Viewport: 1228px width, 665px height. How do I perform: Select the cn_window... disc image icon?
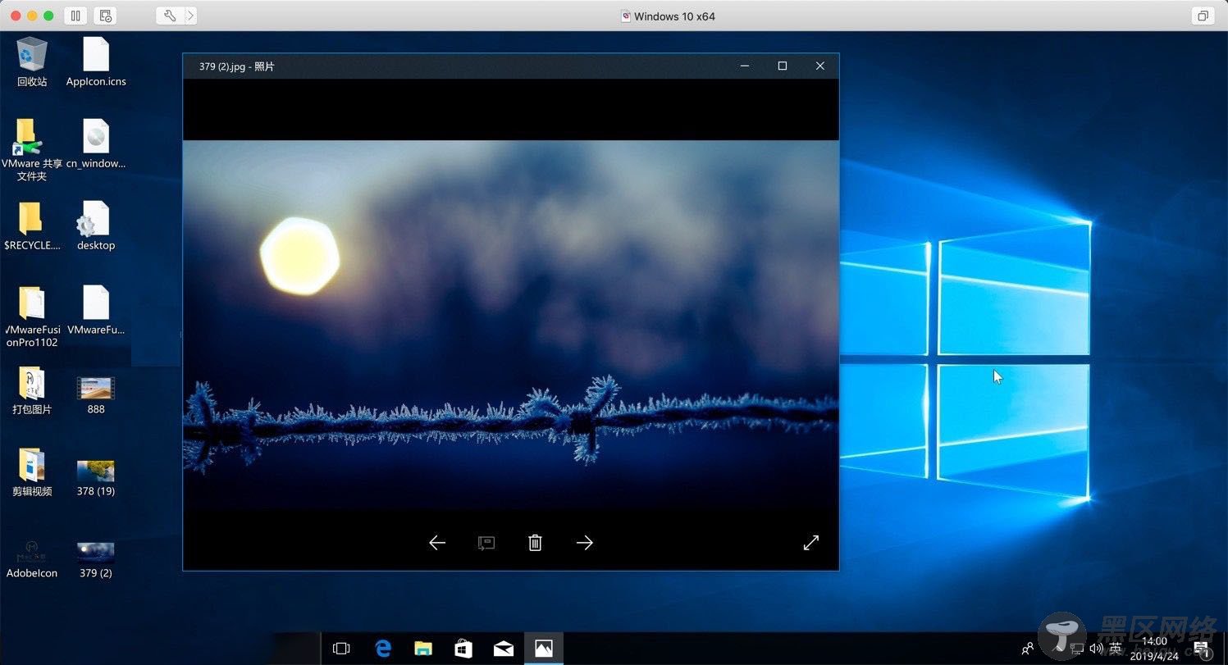click(x=96, y=143)
